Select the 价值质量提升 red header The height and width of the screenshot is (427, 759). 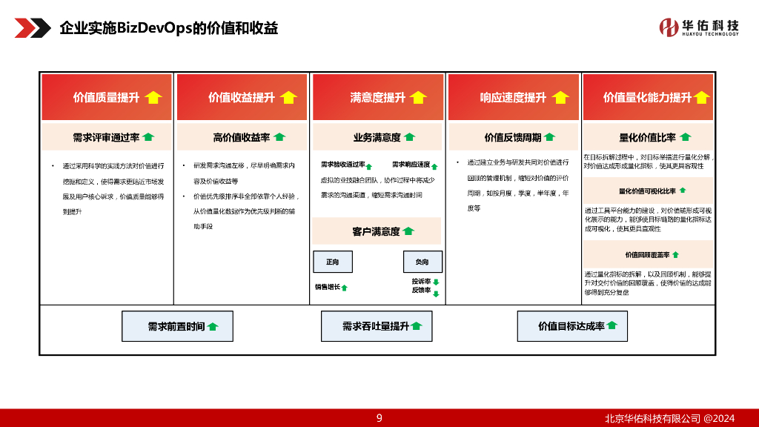[107, 97]
